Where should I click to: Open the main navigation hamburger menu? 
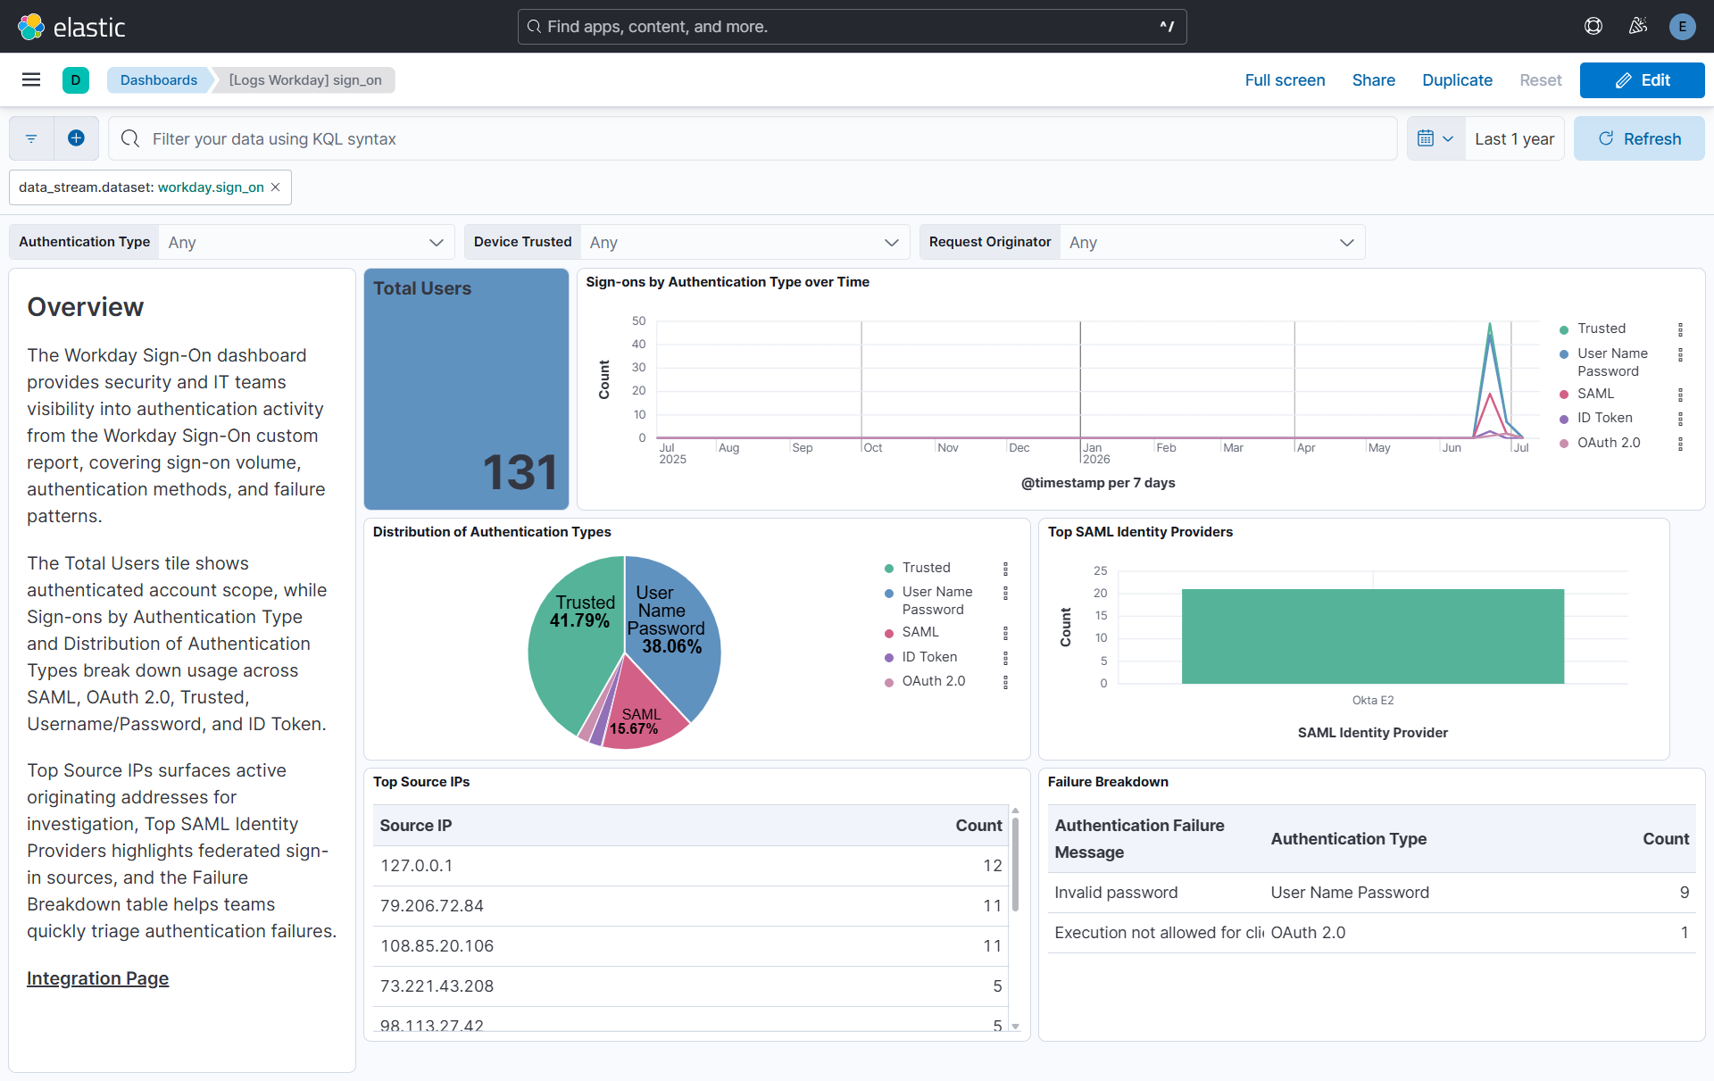pyautogui.click(x=31, y=80)
